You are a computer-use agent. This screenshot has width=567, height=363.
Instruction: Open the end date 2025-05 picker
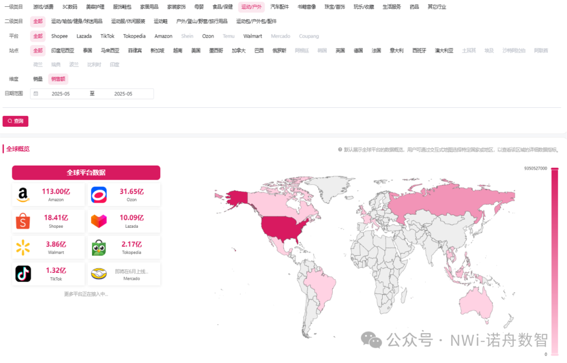tap(123, 94)
